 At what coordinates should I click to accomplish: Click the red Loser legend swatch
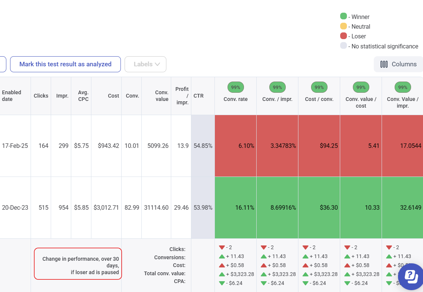click(x=343, y=36)
